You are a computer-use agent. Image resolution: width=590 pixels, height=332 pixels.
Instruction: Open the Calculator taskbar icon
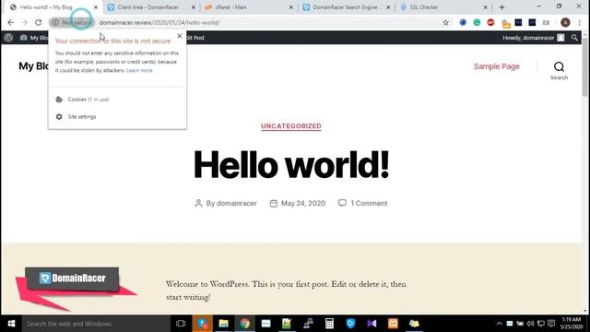point(329,324)
